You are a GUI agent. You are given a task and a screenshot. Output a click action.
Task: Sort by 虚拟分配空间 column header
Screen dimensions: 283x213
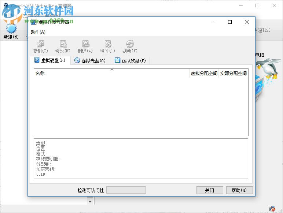[204, 73]
